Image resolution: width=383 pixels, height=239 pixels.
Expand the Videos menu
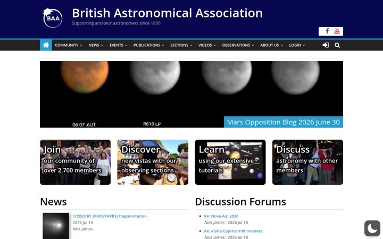[x=207, y=45]
